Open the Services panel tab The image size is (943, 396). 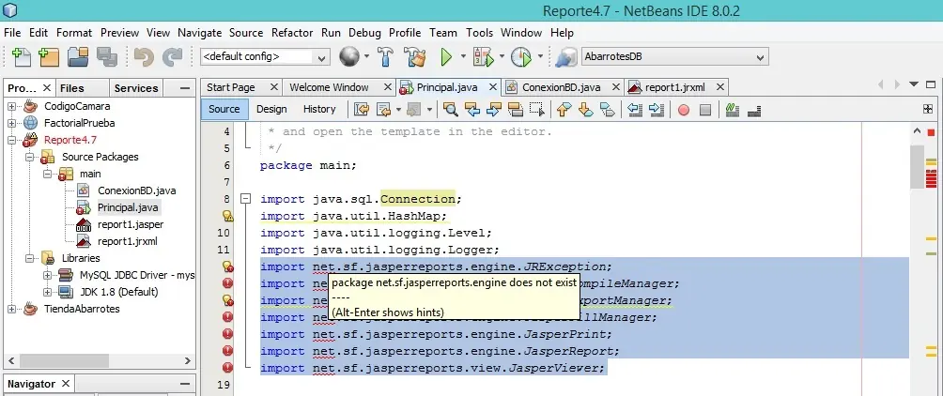point(136,88)
